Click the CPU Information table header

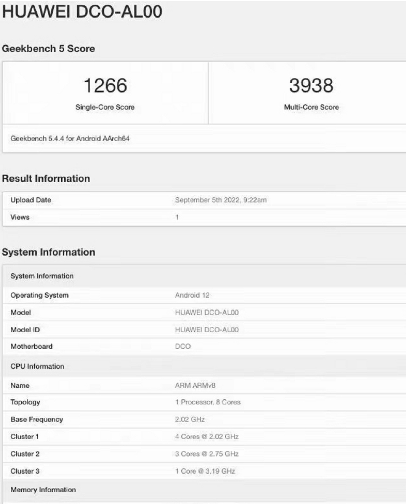204,367
